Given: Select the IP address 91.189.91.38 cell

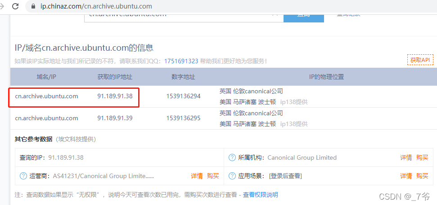Looking at the screenshot, I should (x=115, y=96).
